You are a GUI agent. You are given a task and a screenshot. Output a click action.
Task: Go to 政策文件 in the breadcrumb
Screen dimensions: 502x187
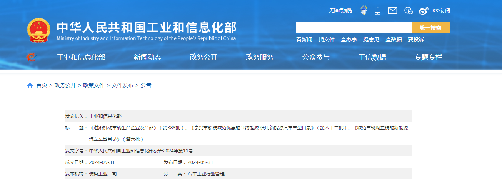[94, 85]
